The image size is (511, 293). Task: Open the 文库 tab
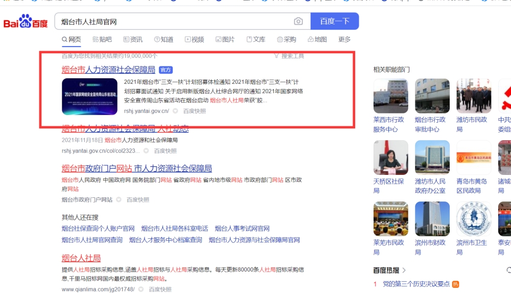(x=256, y=39)
